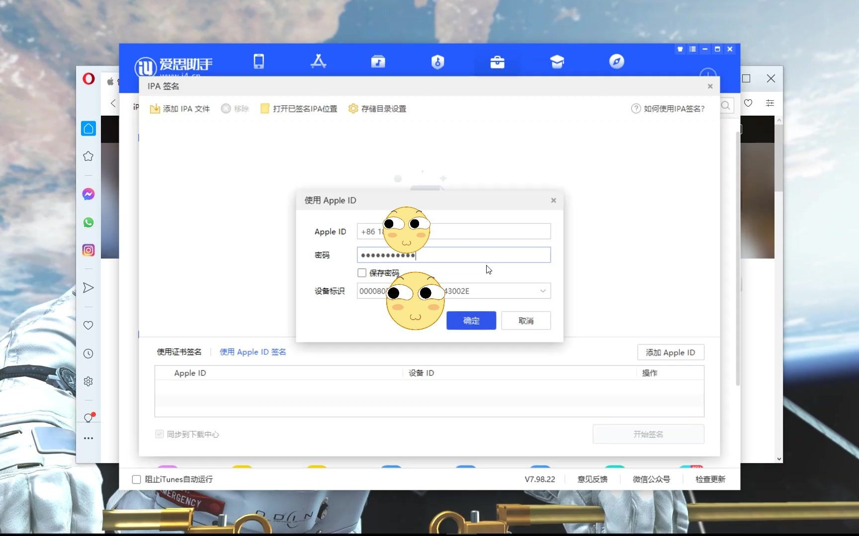Click the version number V7.98.22
The height and width of the screenshot is (536, 859).
click(540, 479)
